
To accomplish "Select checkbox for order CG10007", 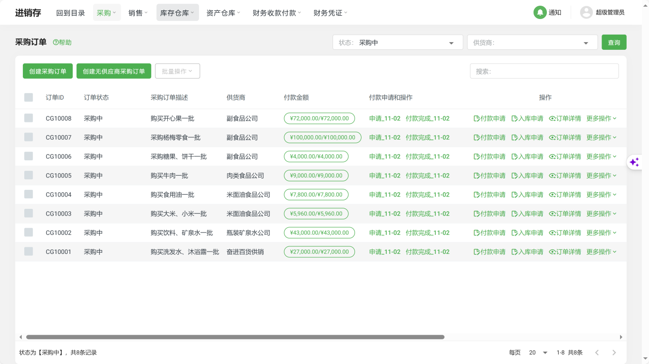I will pyautogui.click(x=29, y=137).
